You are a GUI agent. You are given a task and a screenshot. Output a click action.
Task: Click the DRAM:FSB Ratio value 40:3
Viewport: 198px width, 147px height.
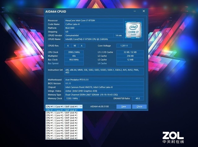(138, 98)
